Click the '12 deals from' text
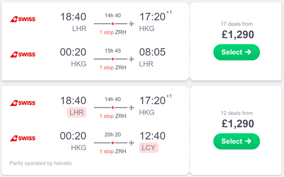The height and width of the screenshot is (177, 284). click(x=237, y=113)
